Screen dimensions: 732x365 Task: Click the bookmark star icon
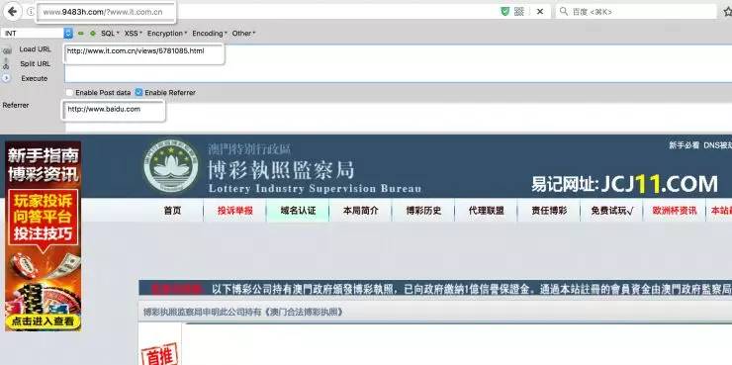point(727,12)
